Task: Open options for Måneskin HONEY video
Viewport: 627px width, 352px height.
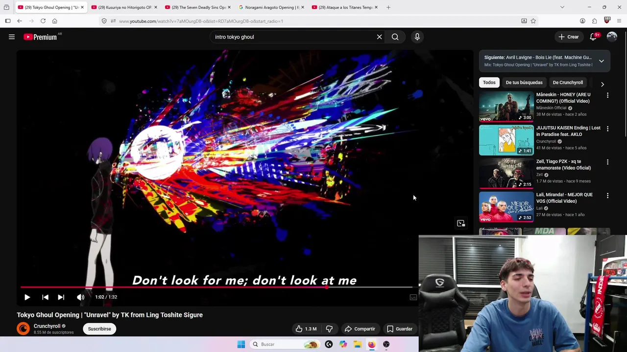Action: (x=607, y=95)
